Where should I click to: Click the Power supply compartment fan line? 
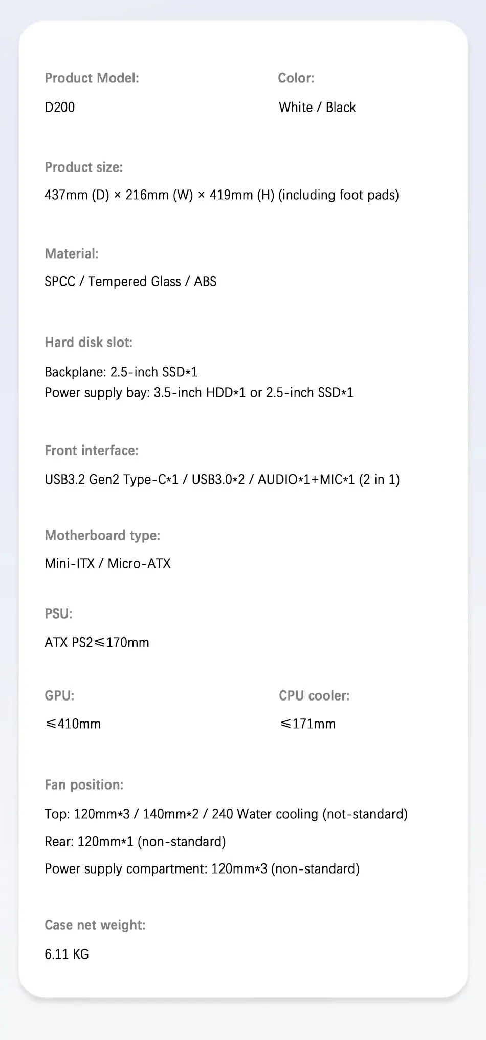(202, 869)
